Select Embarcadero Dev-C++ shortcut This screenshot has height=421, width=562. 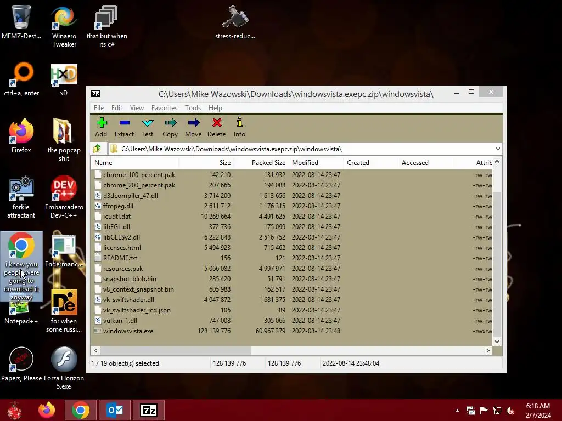(x=64, y=197)
